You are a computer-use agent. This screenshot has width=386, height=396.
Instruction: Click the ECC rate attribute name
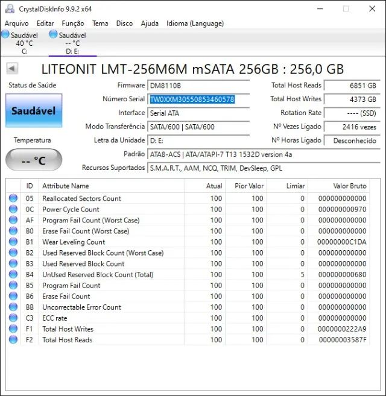click(55, 318)
